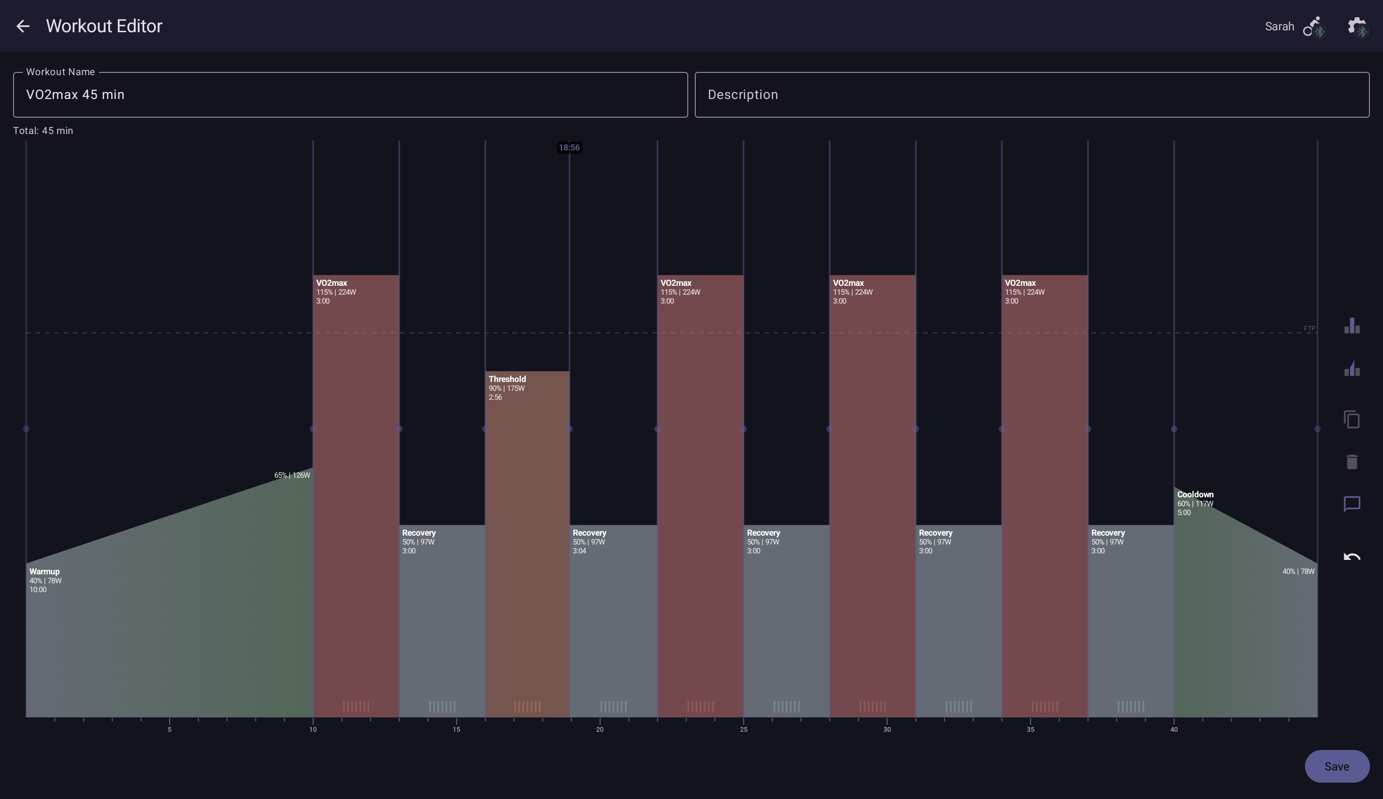Open the trainer Bluetooth connection icon
The image size is (1383, 799).
click(x=1314, y=26)
